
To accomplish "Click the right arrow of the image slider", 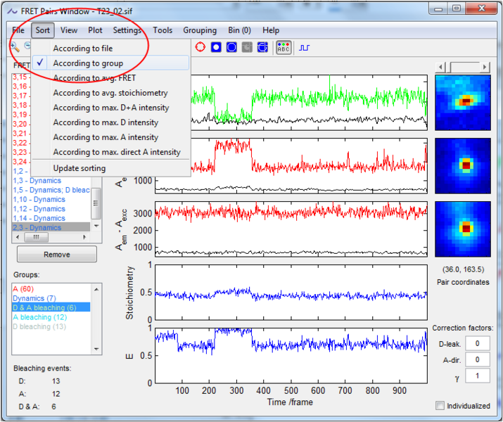I will coord(485,67).
